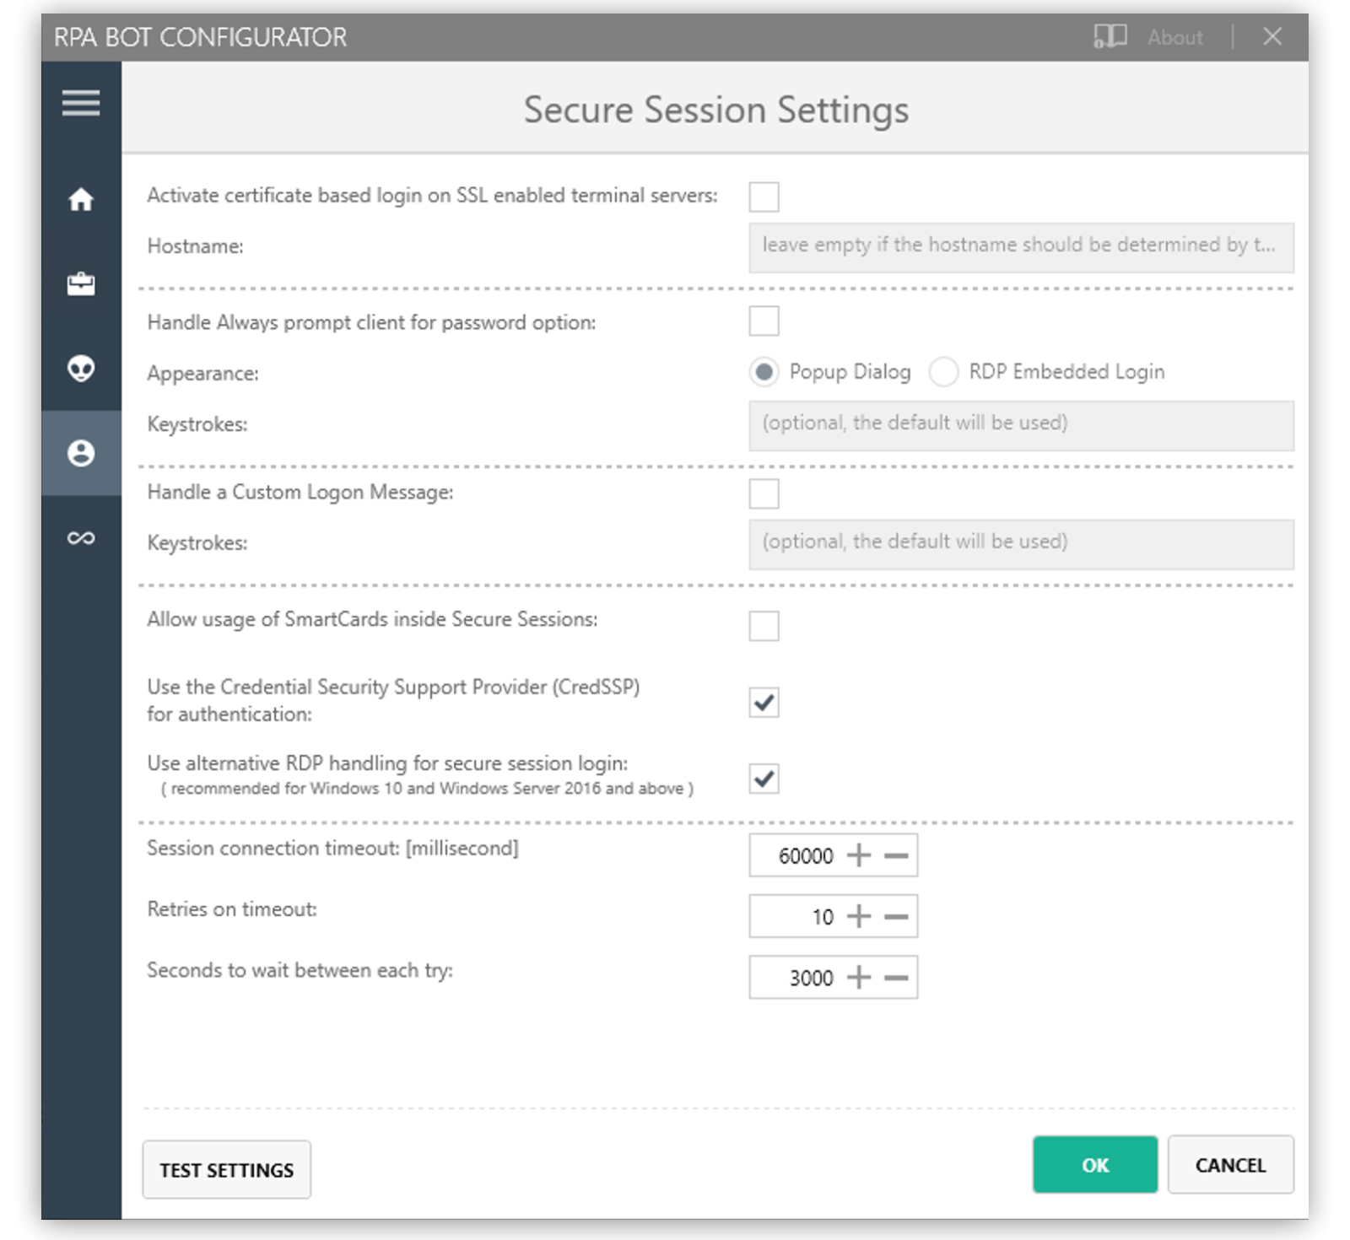Dismiss the dialog using CANCEL
The height and width of the screenshot is (1240, 1350).
(1230, 1165)
